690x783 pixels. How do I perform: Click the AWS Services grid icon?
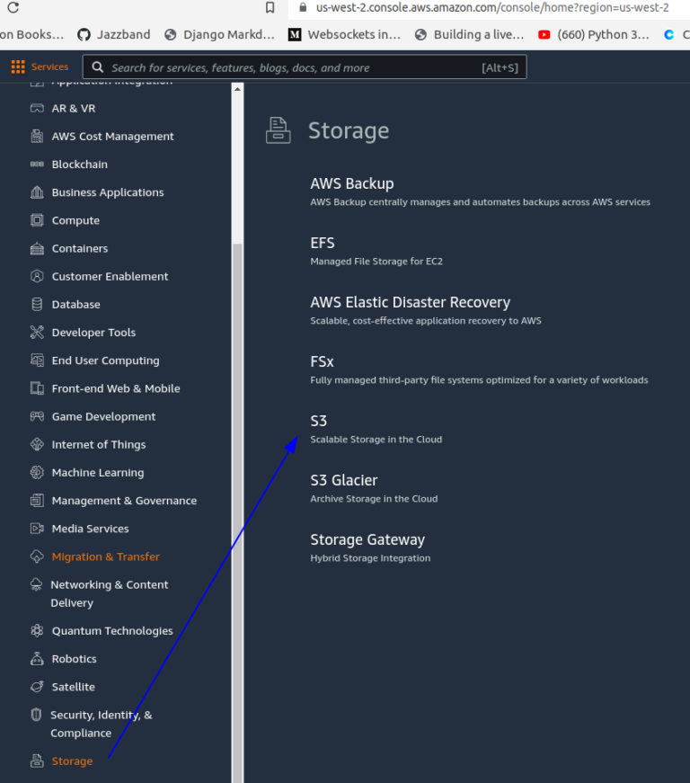point(16,66)
